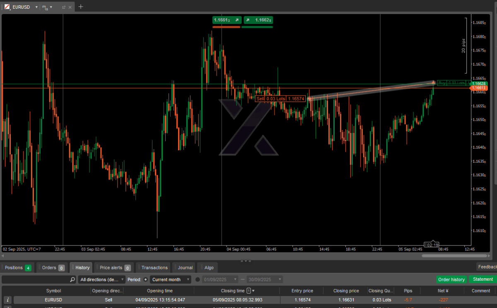Open the m15 timeframe dropdown

(x=51, y=7)
